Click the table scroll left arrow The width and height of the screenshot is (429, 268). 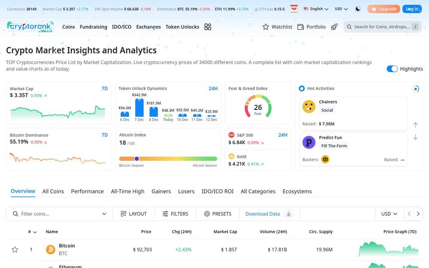[x=409, y=214]
